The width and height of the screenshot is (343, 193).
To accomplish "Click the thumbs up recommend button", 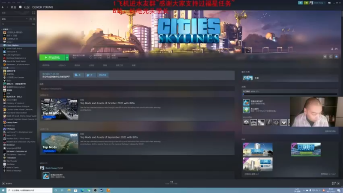I will (x=78, y=75).
